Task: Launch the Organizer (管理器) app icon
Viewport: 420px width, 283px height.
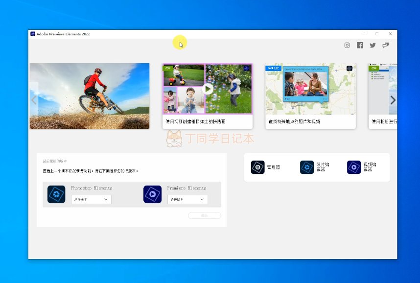Action: point(258,167)
